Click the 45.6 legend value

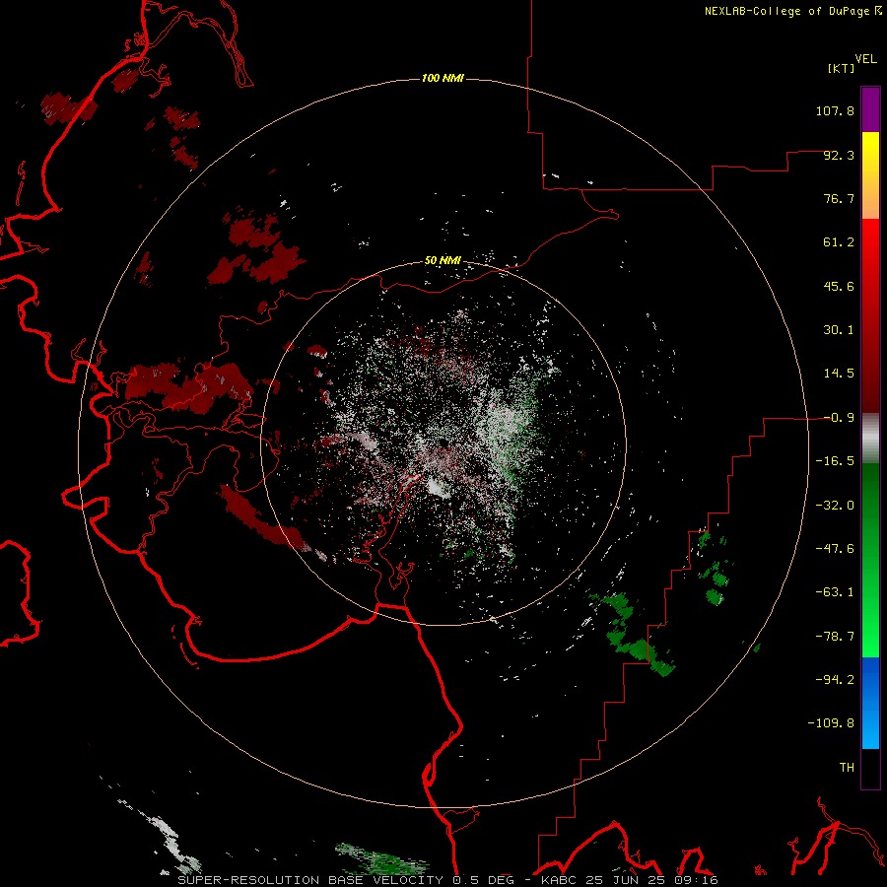839,286
